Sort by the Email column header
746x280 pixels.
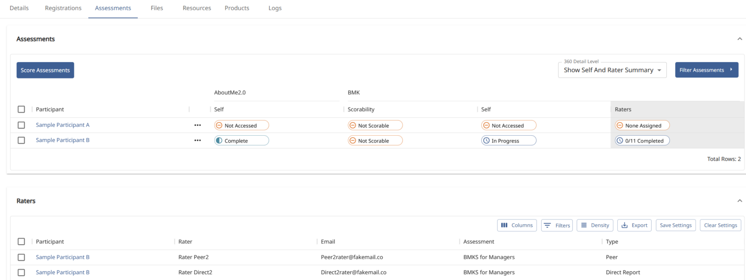(328, 242)
